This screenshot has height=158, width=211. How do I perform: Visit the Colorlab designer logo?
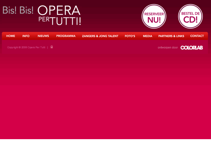tap(192, 48)
